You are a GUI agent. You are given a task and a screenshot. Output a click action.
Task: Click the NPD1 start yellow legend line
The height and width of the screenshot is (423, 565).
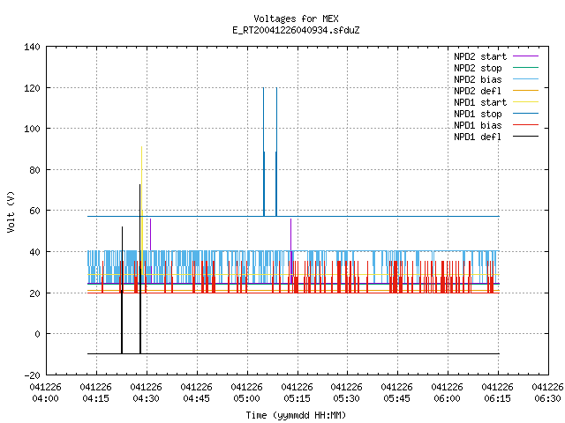click(525, 102)
